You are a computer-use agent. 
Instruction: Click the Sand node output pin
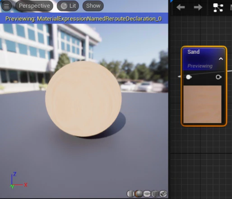coord(218,77)
